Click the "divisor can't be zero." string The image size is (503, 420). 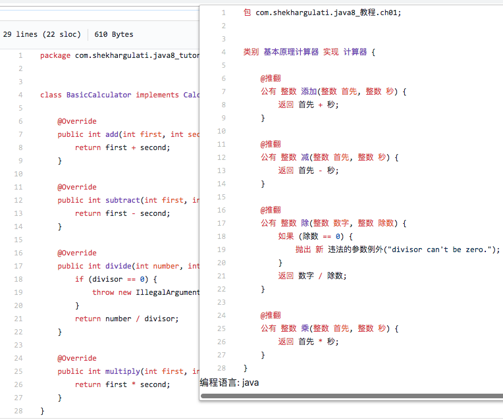click(x=440, y=249)
